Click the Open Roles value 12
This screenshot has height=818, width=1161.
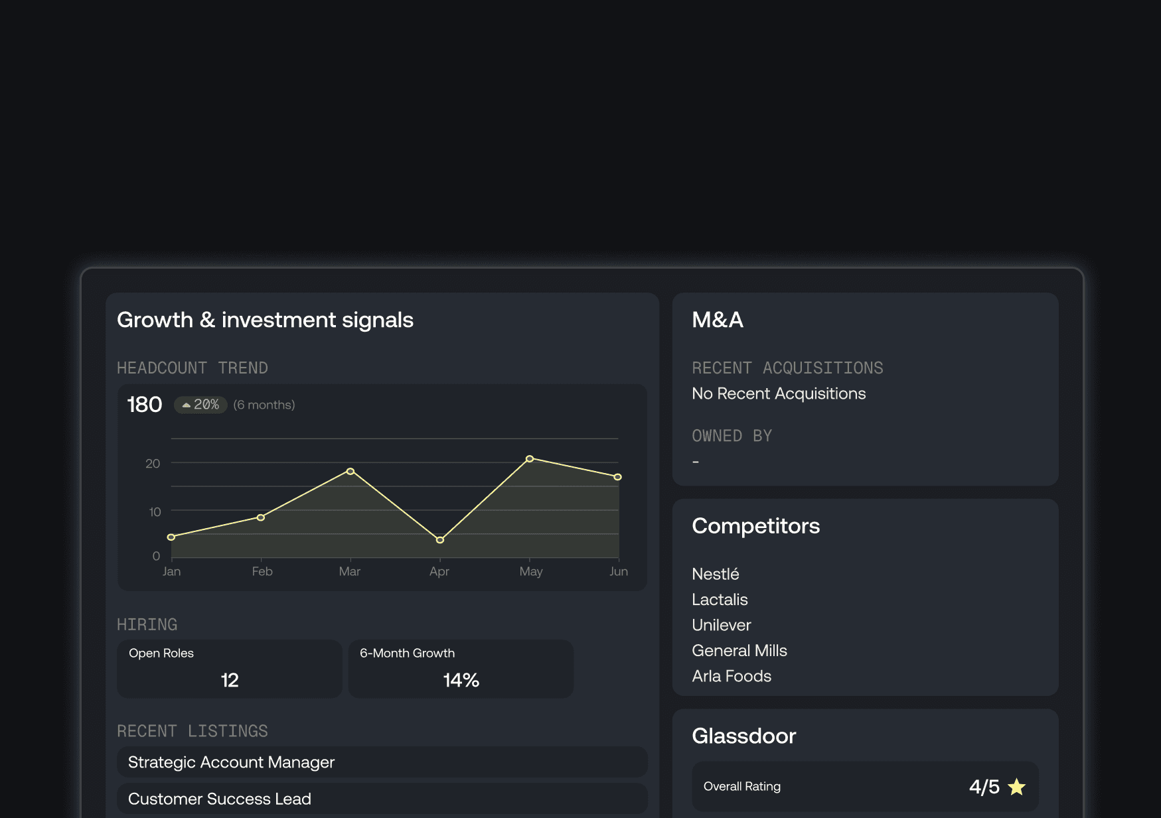230,680
